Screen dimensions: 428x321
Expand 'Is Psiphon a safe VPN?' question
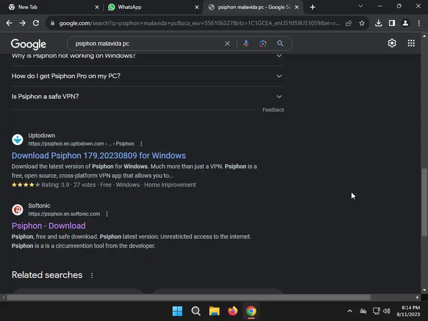click(x=148, y=97)
